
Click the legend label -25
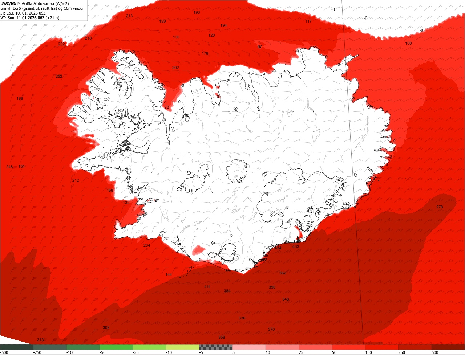[136, 352]
